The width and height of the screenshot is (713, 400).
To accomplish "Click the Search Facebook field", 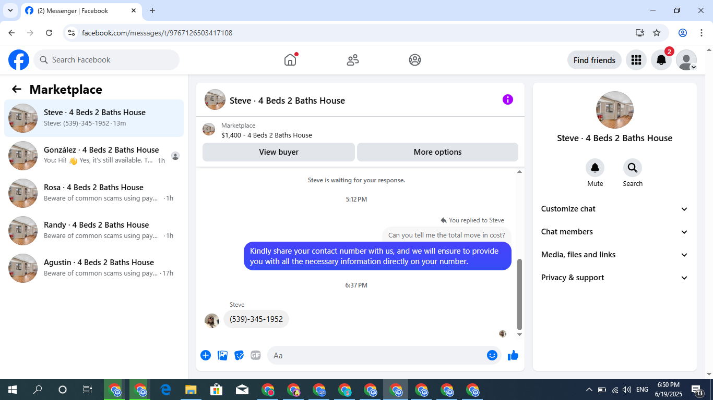I will 106,60.
